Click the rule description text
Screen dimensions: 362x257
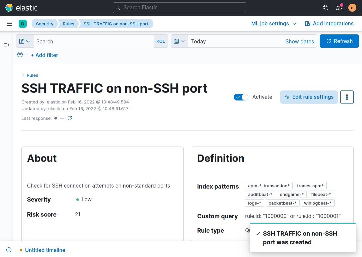98,186
